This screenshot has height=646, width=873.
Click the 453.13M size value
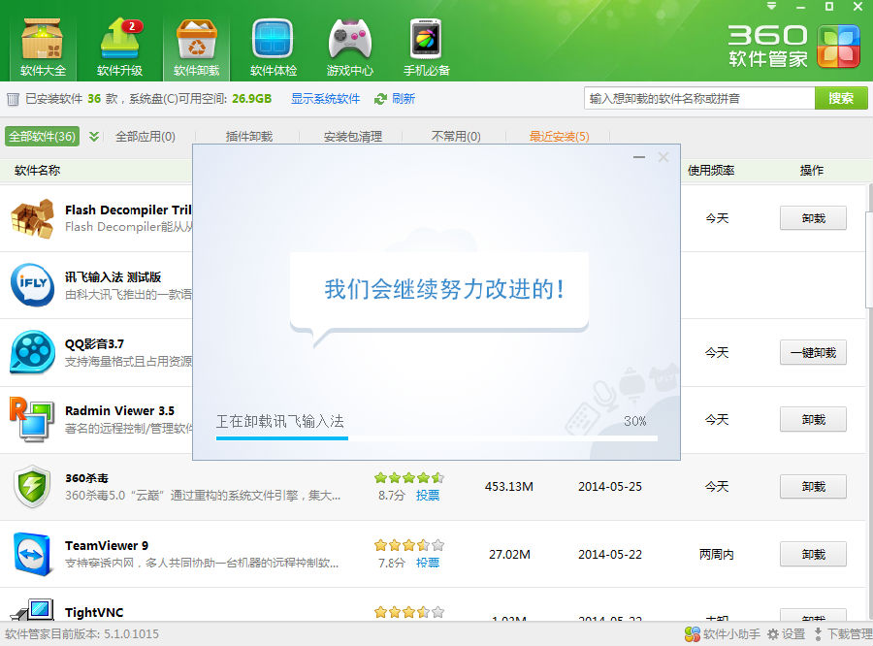coord(509,487)
